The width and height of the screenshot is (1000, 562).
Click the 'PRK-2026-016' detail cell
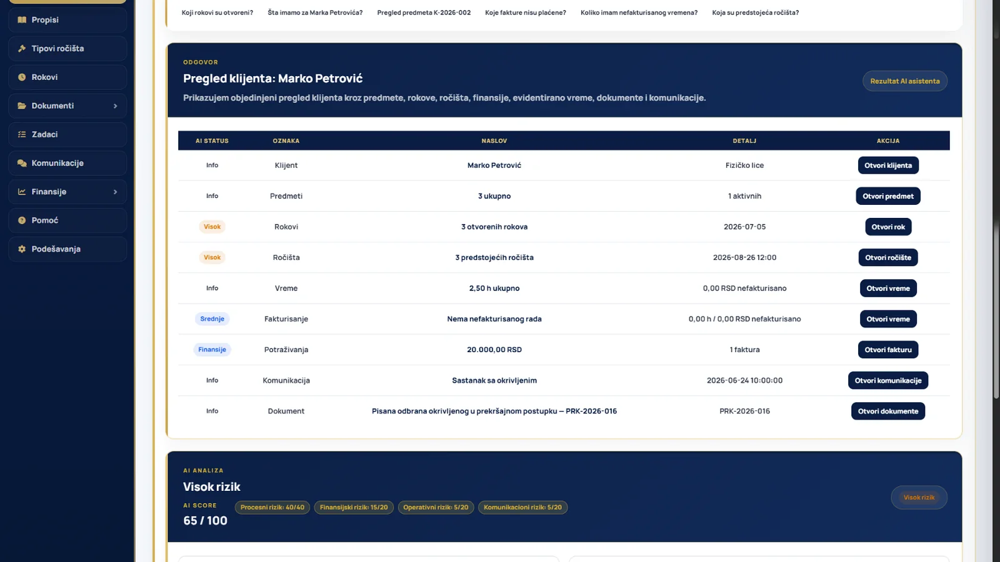(744, 411)
